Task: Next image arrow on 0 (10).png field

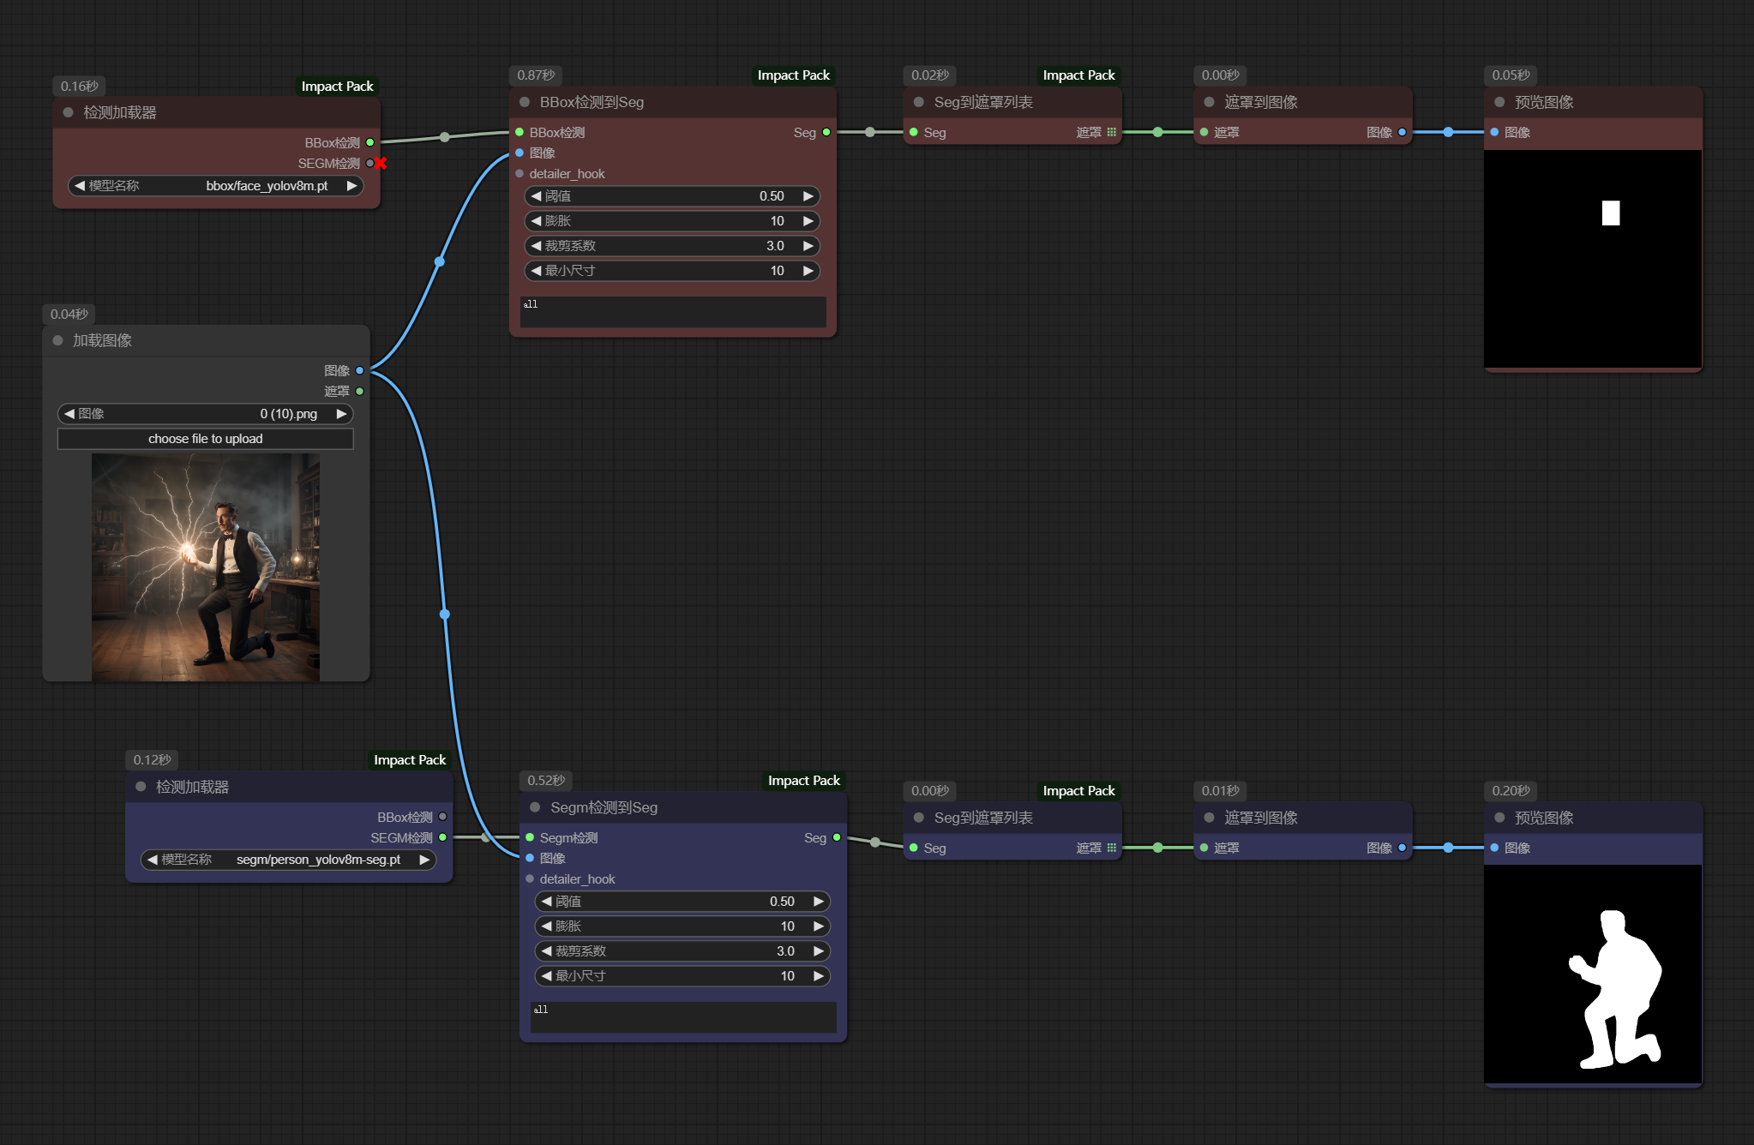Action: tap(341, 414)
